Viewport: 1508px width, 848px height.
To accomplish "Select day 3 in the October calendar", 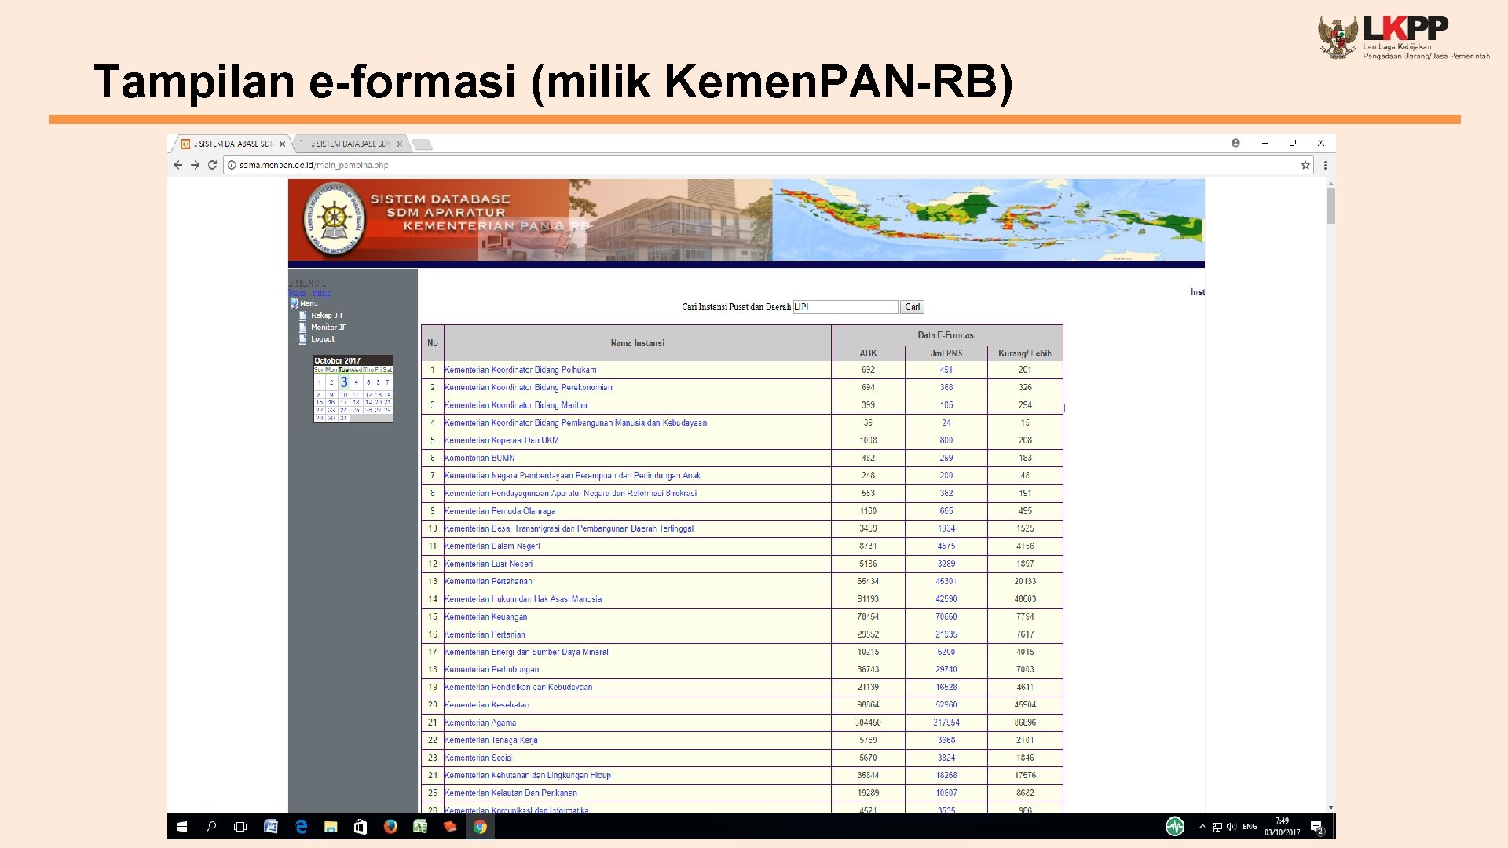I will 344,382.
